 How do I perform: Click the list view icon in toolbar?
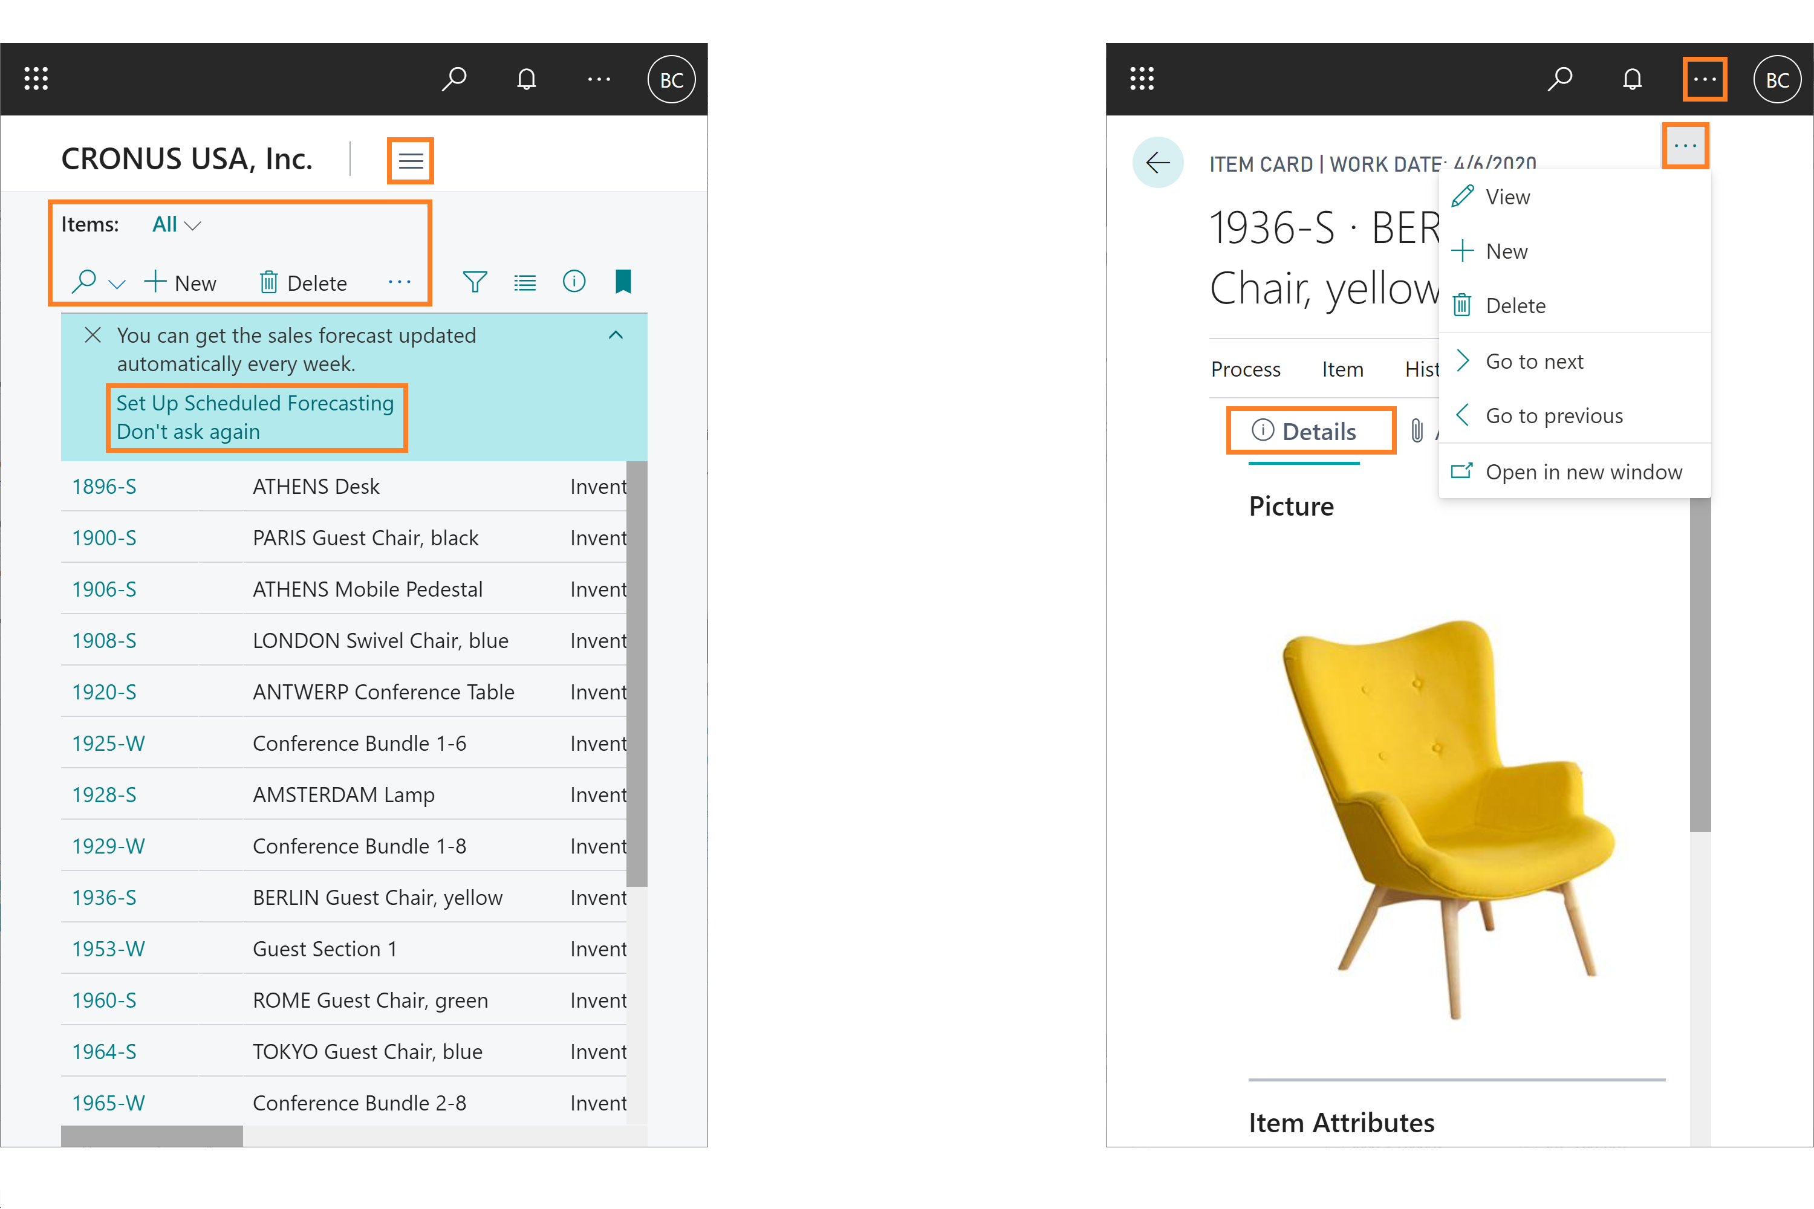(525, 282)
